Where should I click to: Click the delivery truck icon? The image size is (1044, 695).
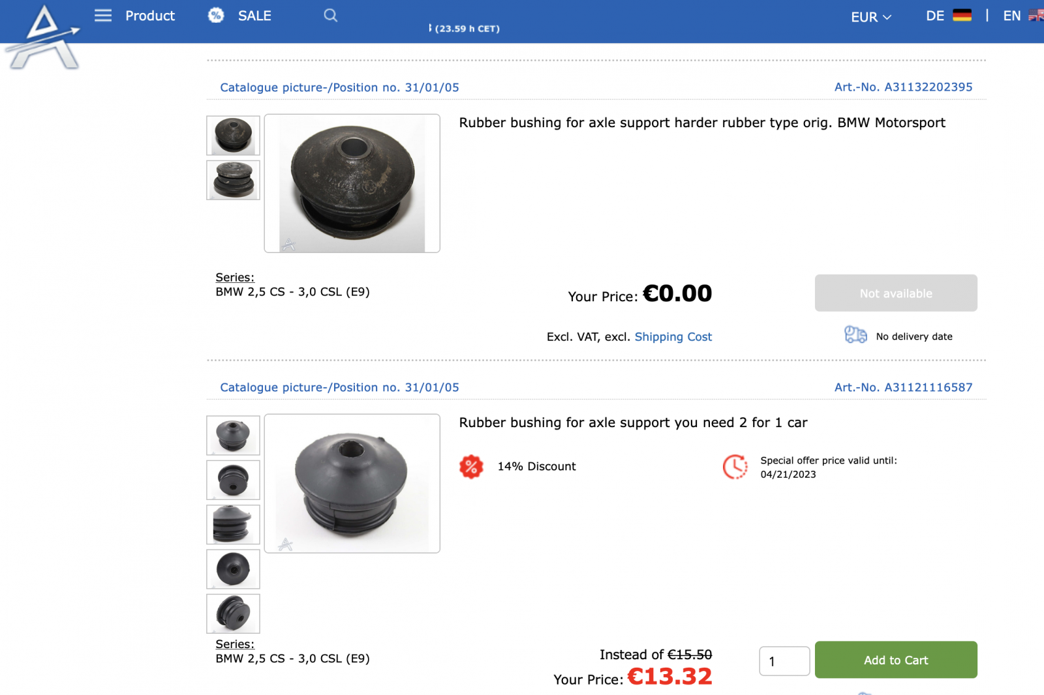pos(855,335)
